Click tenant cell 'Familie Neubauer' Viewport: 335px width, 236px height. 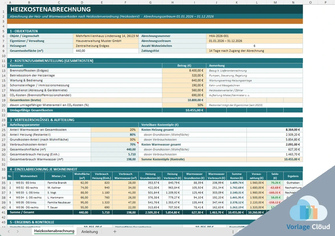pos(59,202)
